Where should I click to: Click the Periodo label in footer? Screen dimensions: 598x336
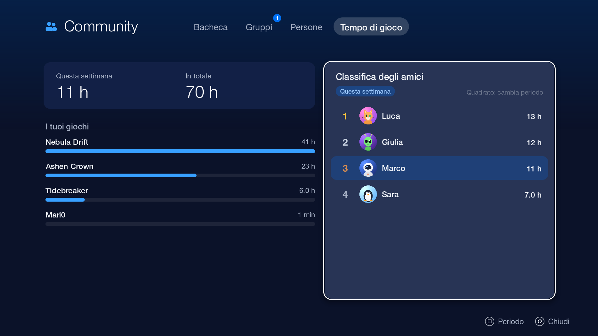pos(510,321)
